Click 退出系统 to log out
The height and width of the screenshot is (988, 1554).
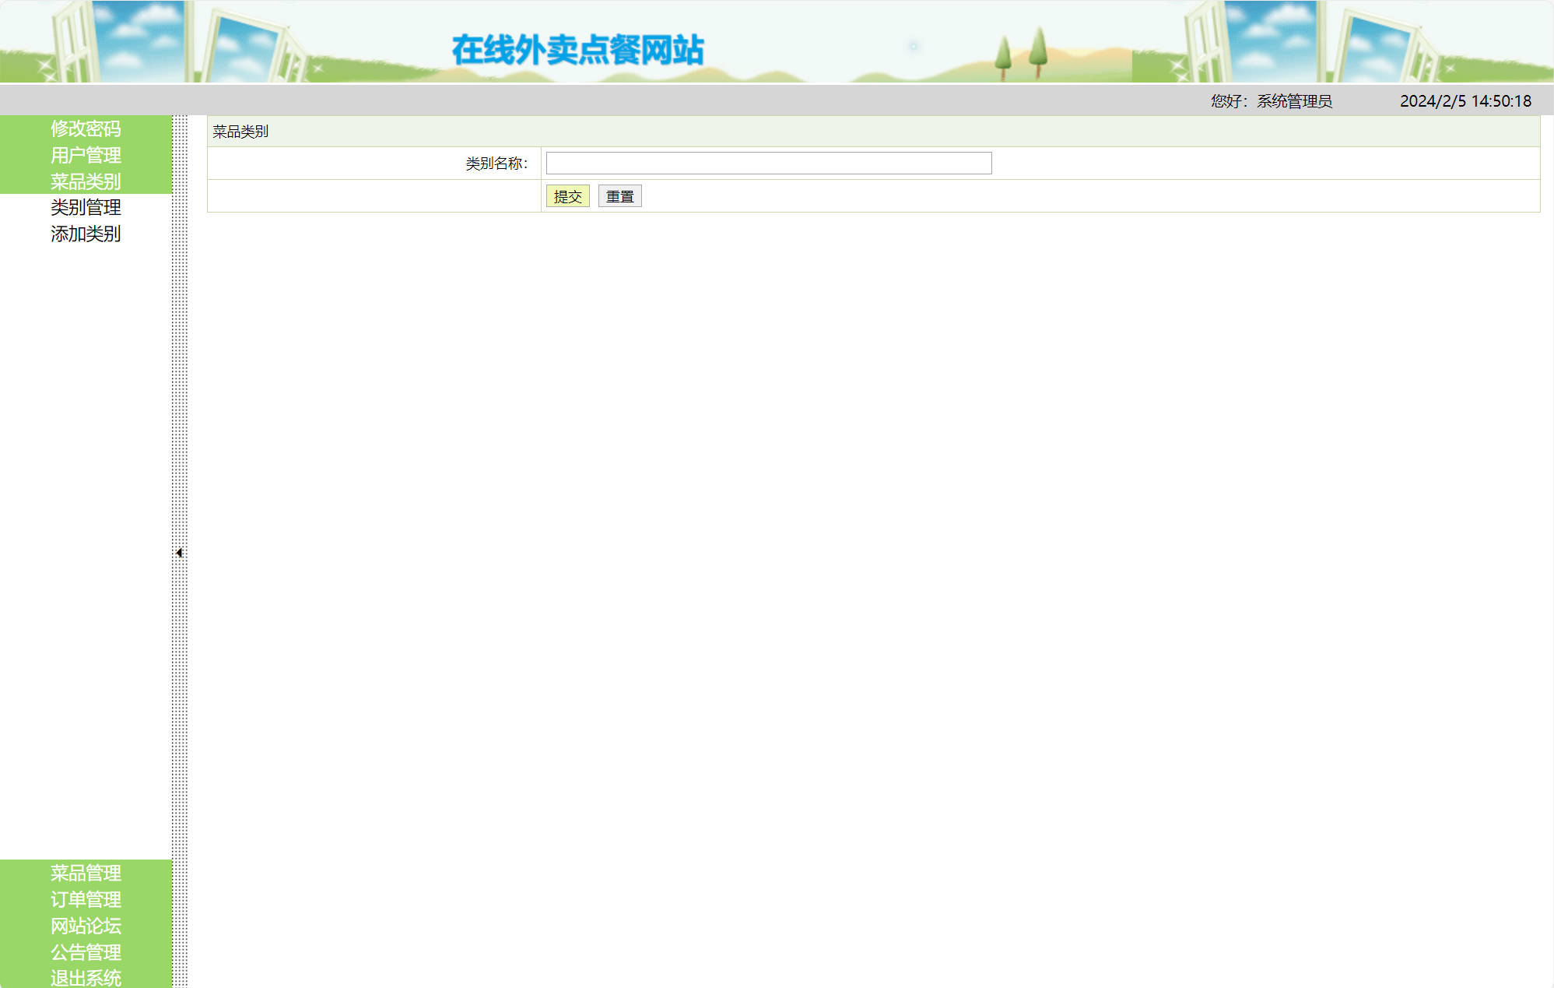(x=86, y=978)
